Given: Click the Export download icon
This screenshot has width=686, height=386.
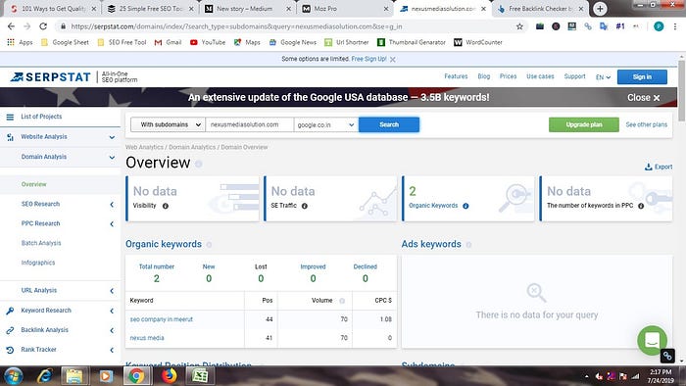Looking at the screenshot, I should click(649, 167).
